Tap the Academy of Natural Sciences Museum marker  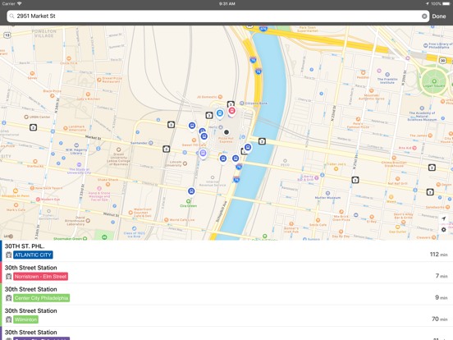422,108
